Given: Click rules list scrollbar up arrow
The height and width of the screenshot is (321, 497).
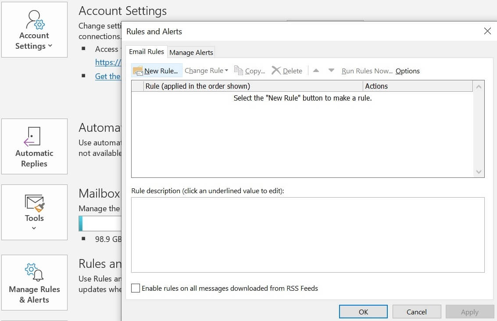Looking at the screenshot, I should click(479, 87).
